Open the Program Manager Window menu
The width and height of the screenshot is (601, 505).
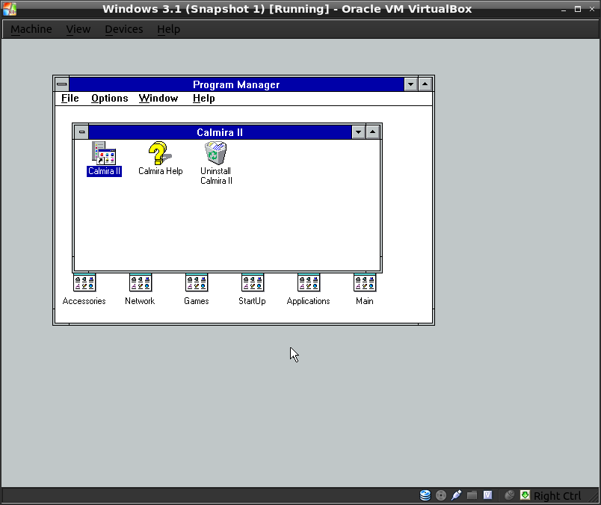(158, 99)
